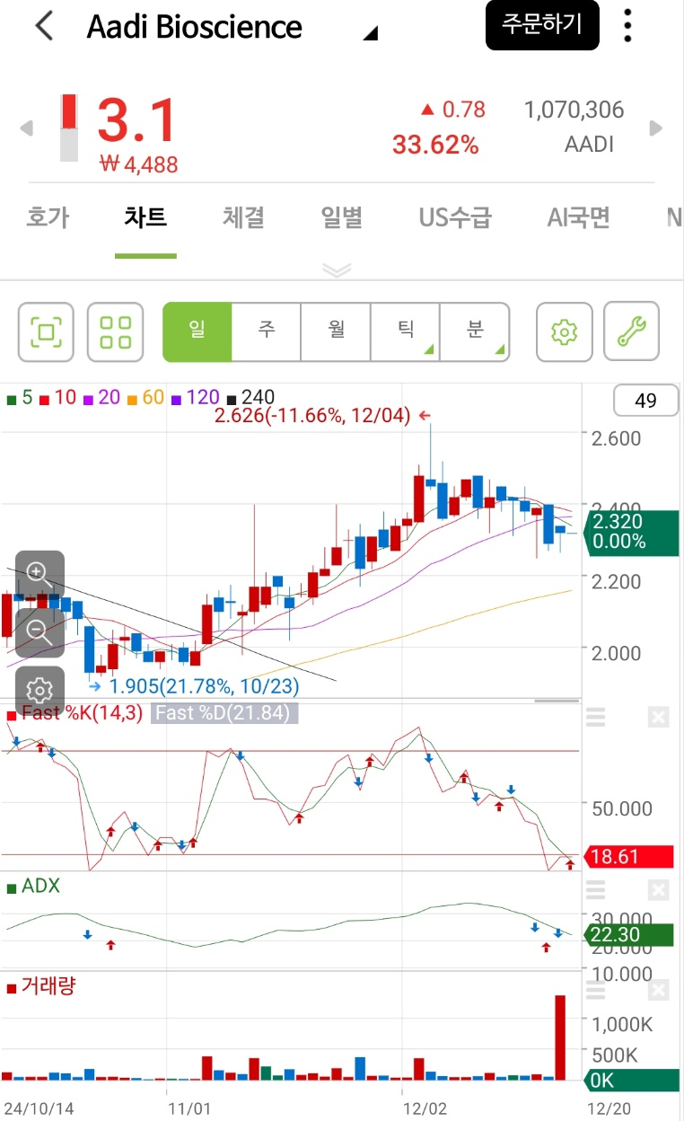Click the ₩4,488 converted price

[x=139, y=164]
